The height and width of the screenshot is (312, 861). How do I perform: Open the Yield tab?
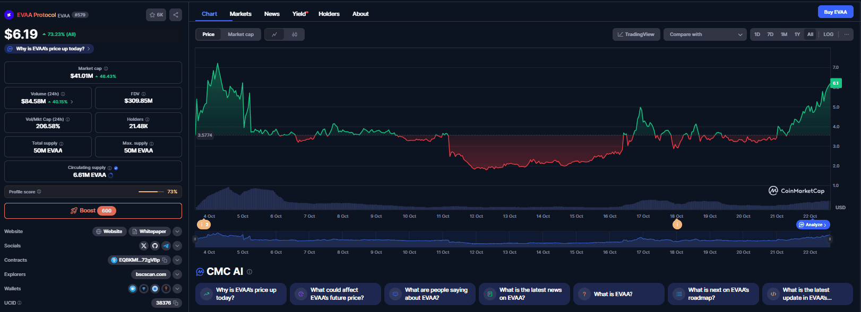[x=300, y=14]
